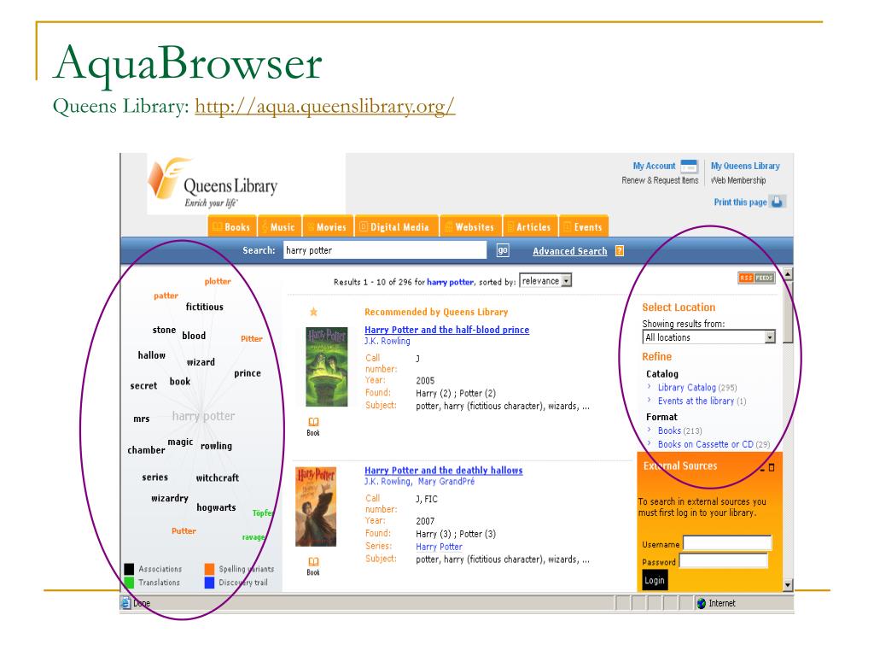Open the aqua.queenslibrary.org link in the slide

tap(325, 105)
